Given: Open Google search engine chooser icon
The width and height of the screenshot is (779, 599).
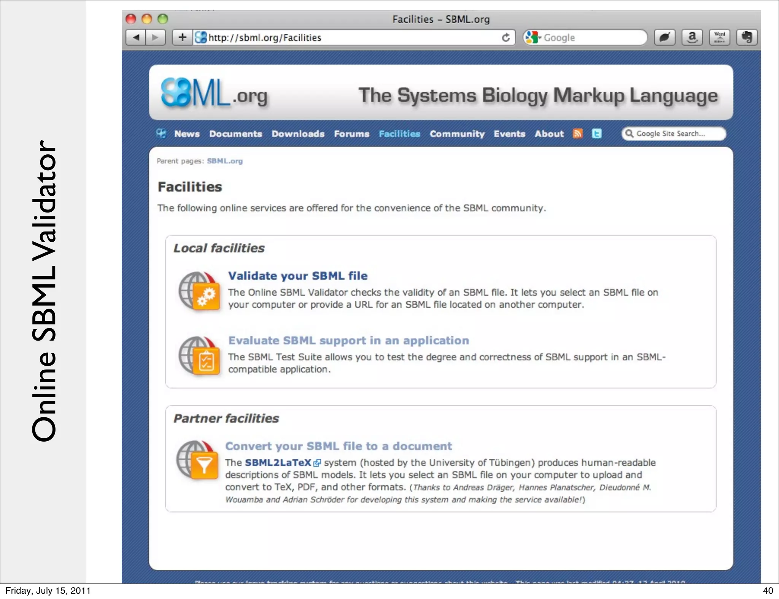Looking at the screenshot, I should click(533, 37).
